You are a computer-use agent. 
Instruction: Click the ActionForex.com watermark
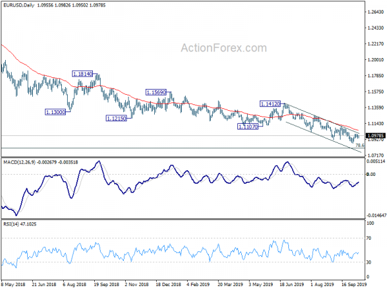coord(224,48)
